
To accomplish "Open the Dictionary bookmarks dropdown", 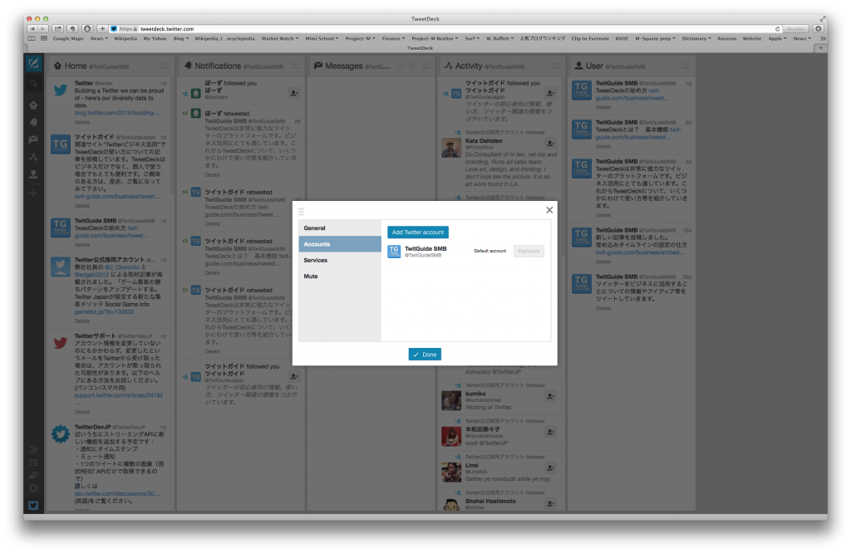I will click(697, 38).
